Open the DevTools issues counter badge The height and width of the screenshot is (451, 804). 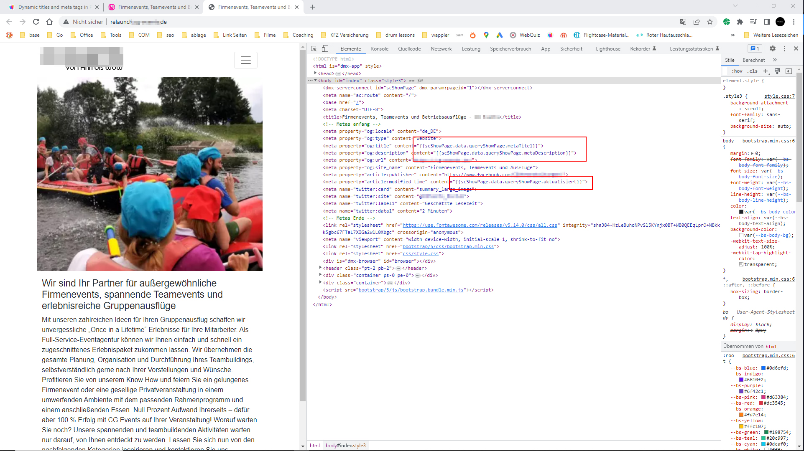(755, 49)
